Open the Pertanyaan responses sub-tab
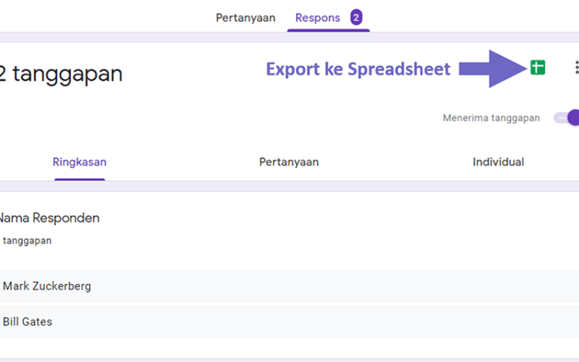Viewport: 579px width, 362px height. pyautogui.click(x=289, y=161)
